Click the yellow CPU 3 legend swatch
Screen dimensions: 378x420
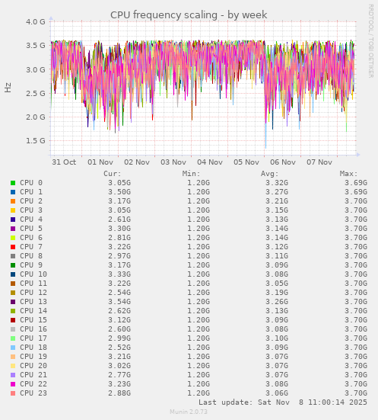coord(13,210)
